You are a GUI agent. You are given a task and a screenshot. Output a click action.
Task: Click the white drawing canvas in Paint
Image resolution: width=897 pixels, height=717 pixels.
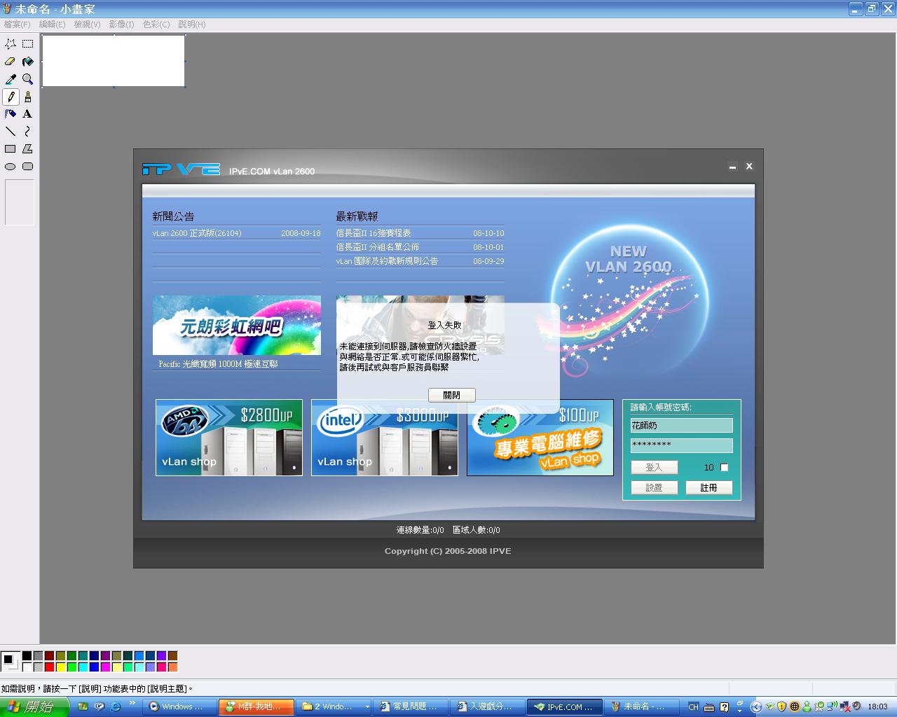[x=114, y=61]
